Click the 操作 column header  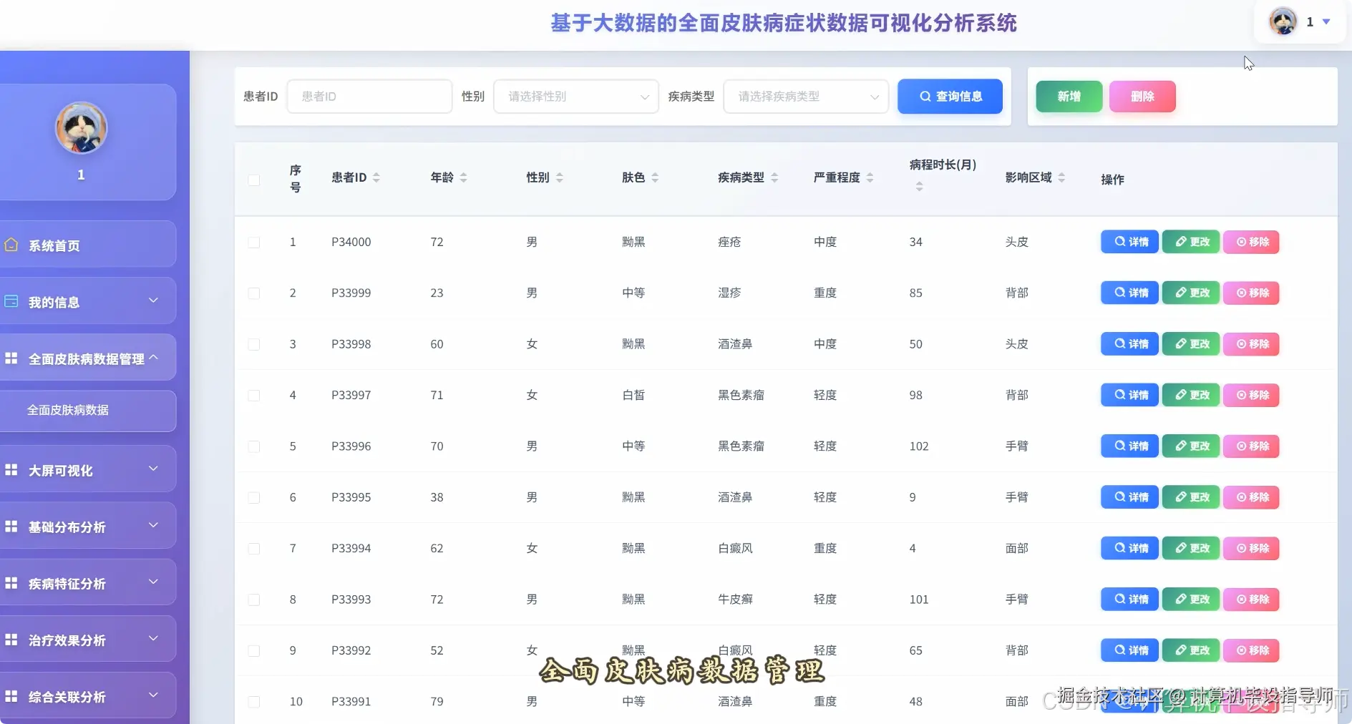(1112, 180)
